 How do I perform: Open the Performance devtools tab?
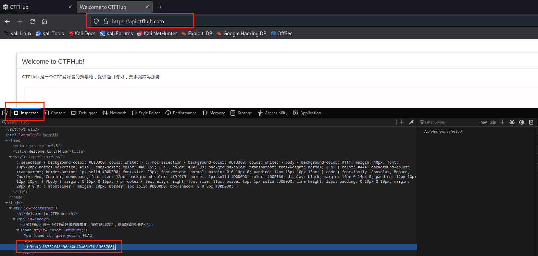181,113
